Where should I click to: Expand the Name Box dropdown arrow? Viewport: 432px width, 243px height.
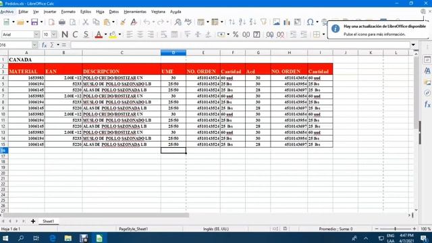coord(34,45)
